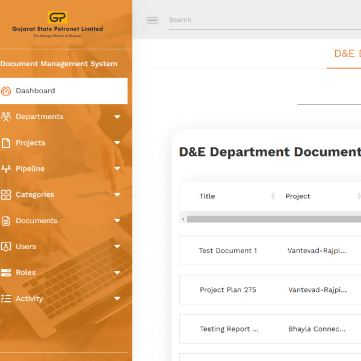
Task: Click the Projects file icon
Action: [x=6, y=143]
